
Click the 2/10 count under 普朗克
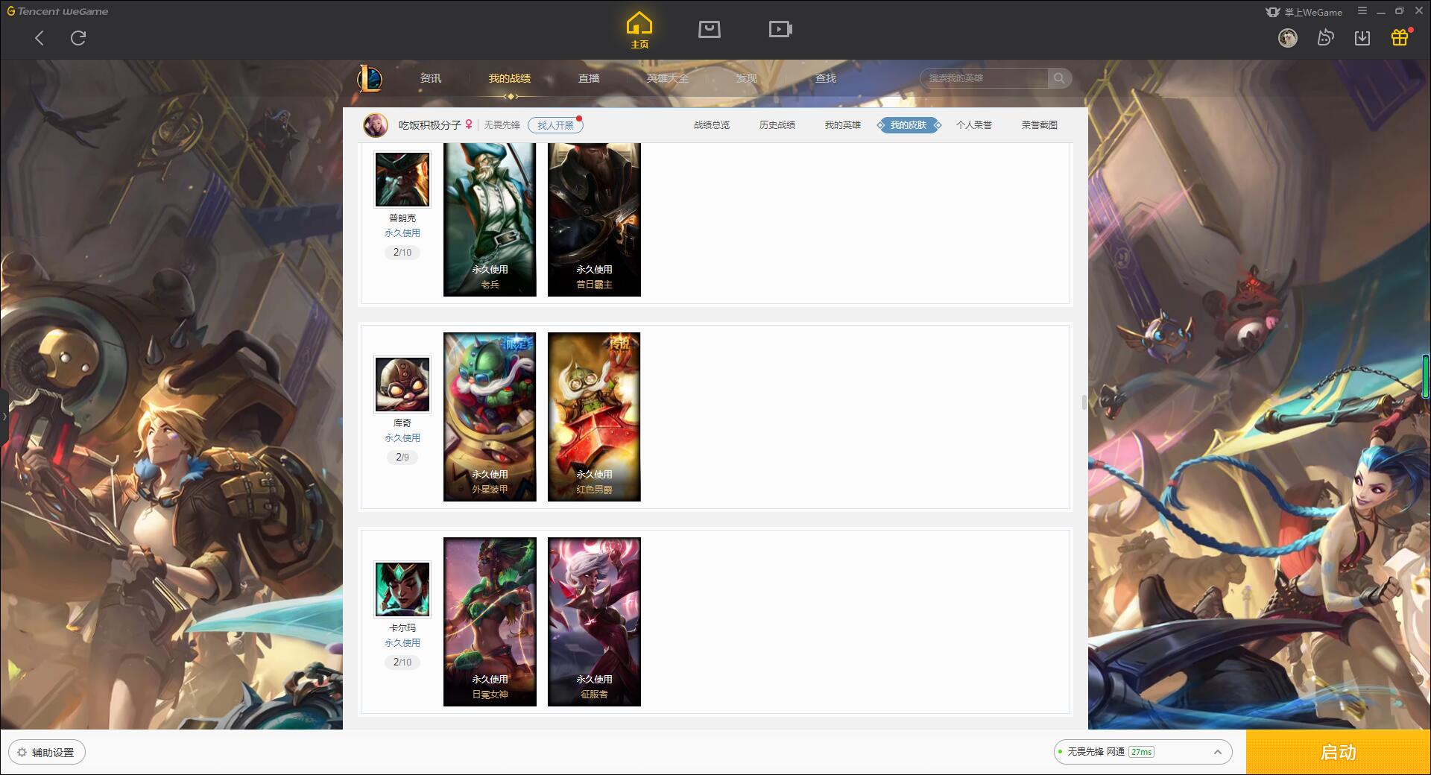(x=402, y=253)
